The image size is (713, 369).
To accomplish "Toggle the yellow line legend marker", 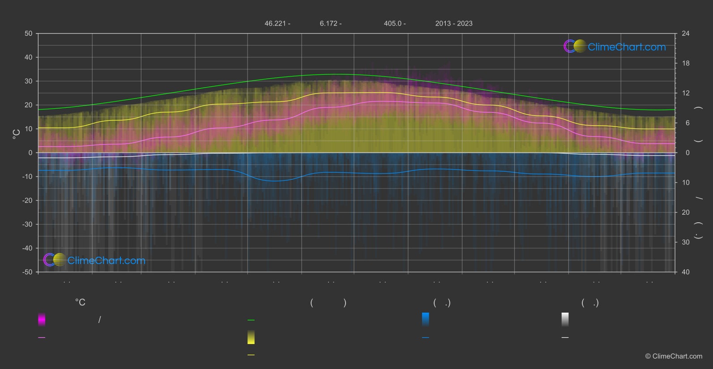I will (251, 355).
